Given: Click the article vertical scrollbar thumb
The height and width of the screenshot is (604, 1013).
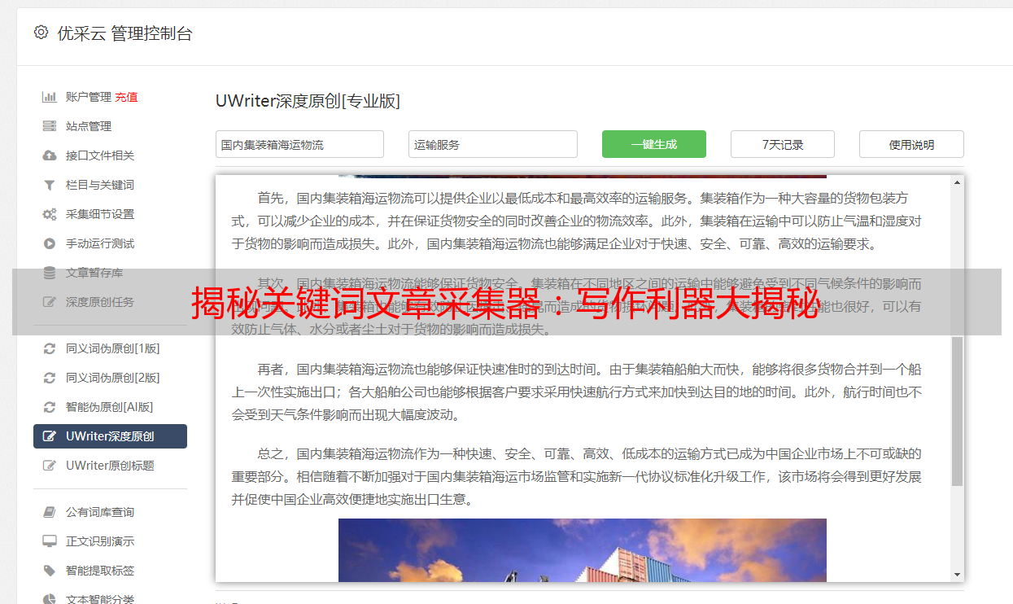Looking at the screenshot, I should click(x=956, y=411).
